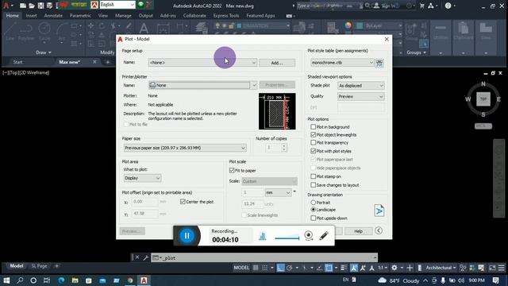Enable Plot upside-down checkbox
The image size is (508, 286).
tap(313, 218)
